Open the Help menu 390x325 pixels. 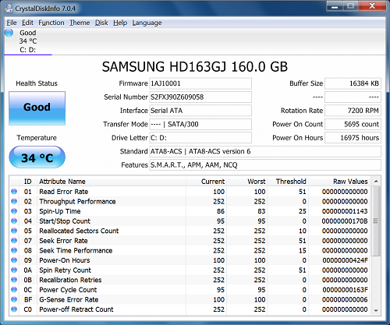click(120, 23)
